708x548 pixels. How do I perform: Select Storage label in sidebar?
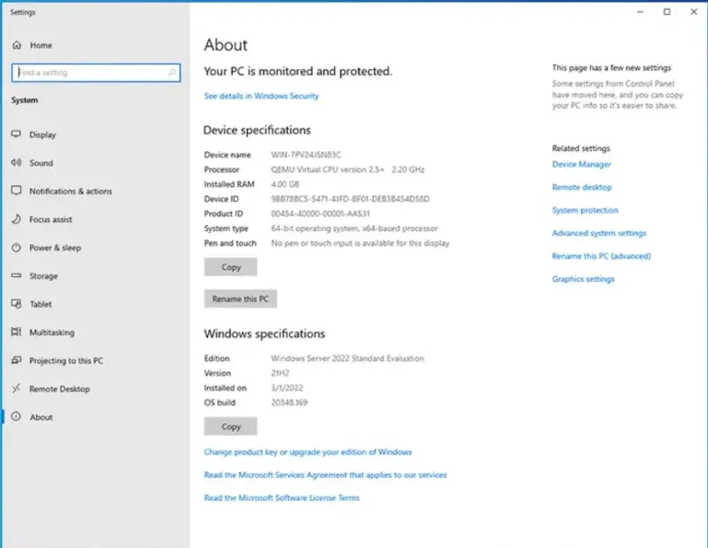coord(43,276)
